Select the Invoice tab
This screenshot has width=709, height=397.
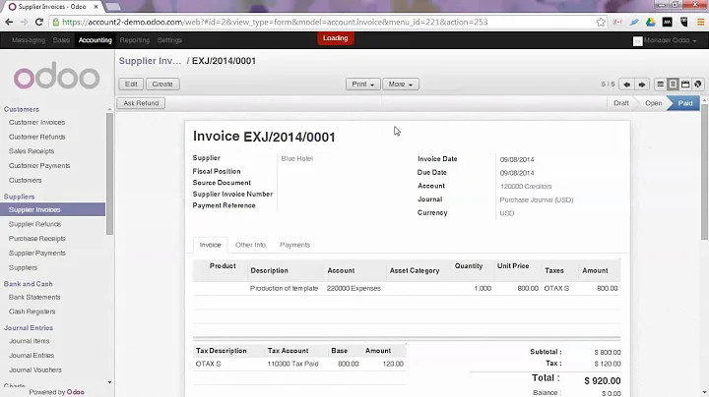point(211,245)
